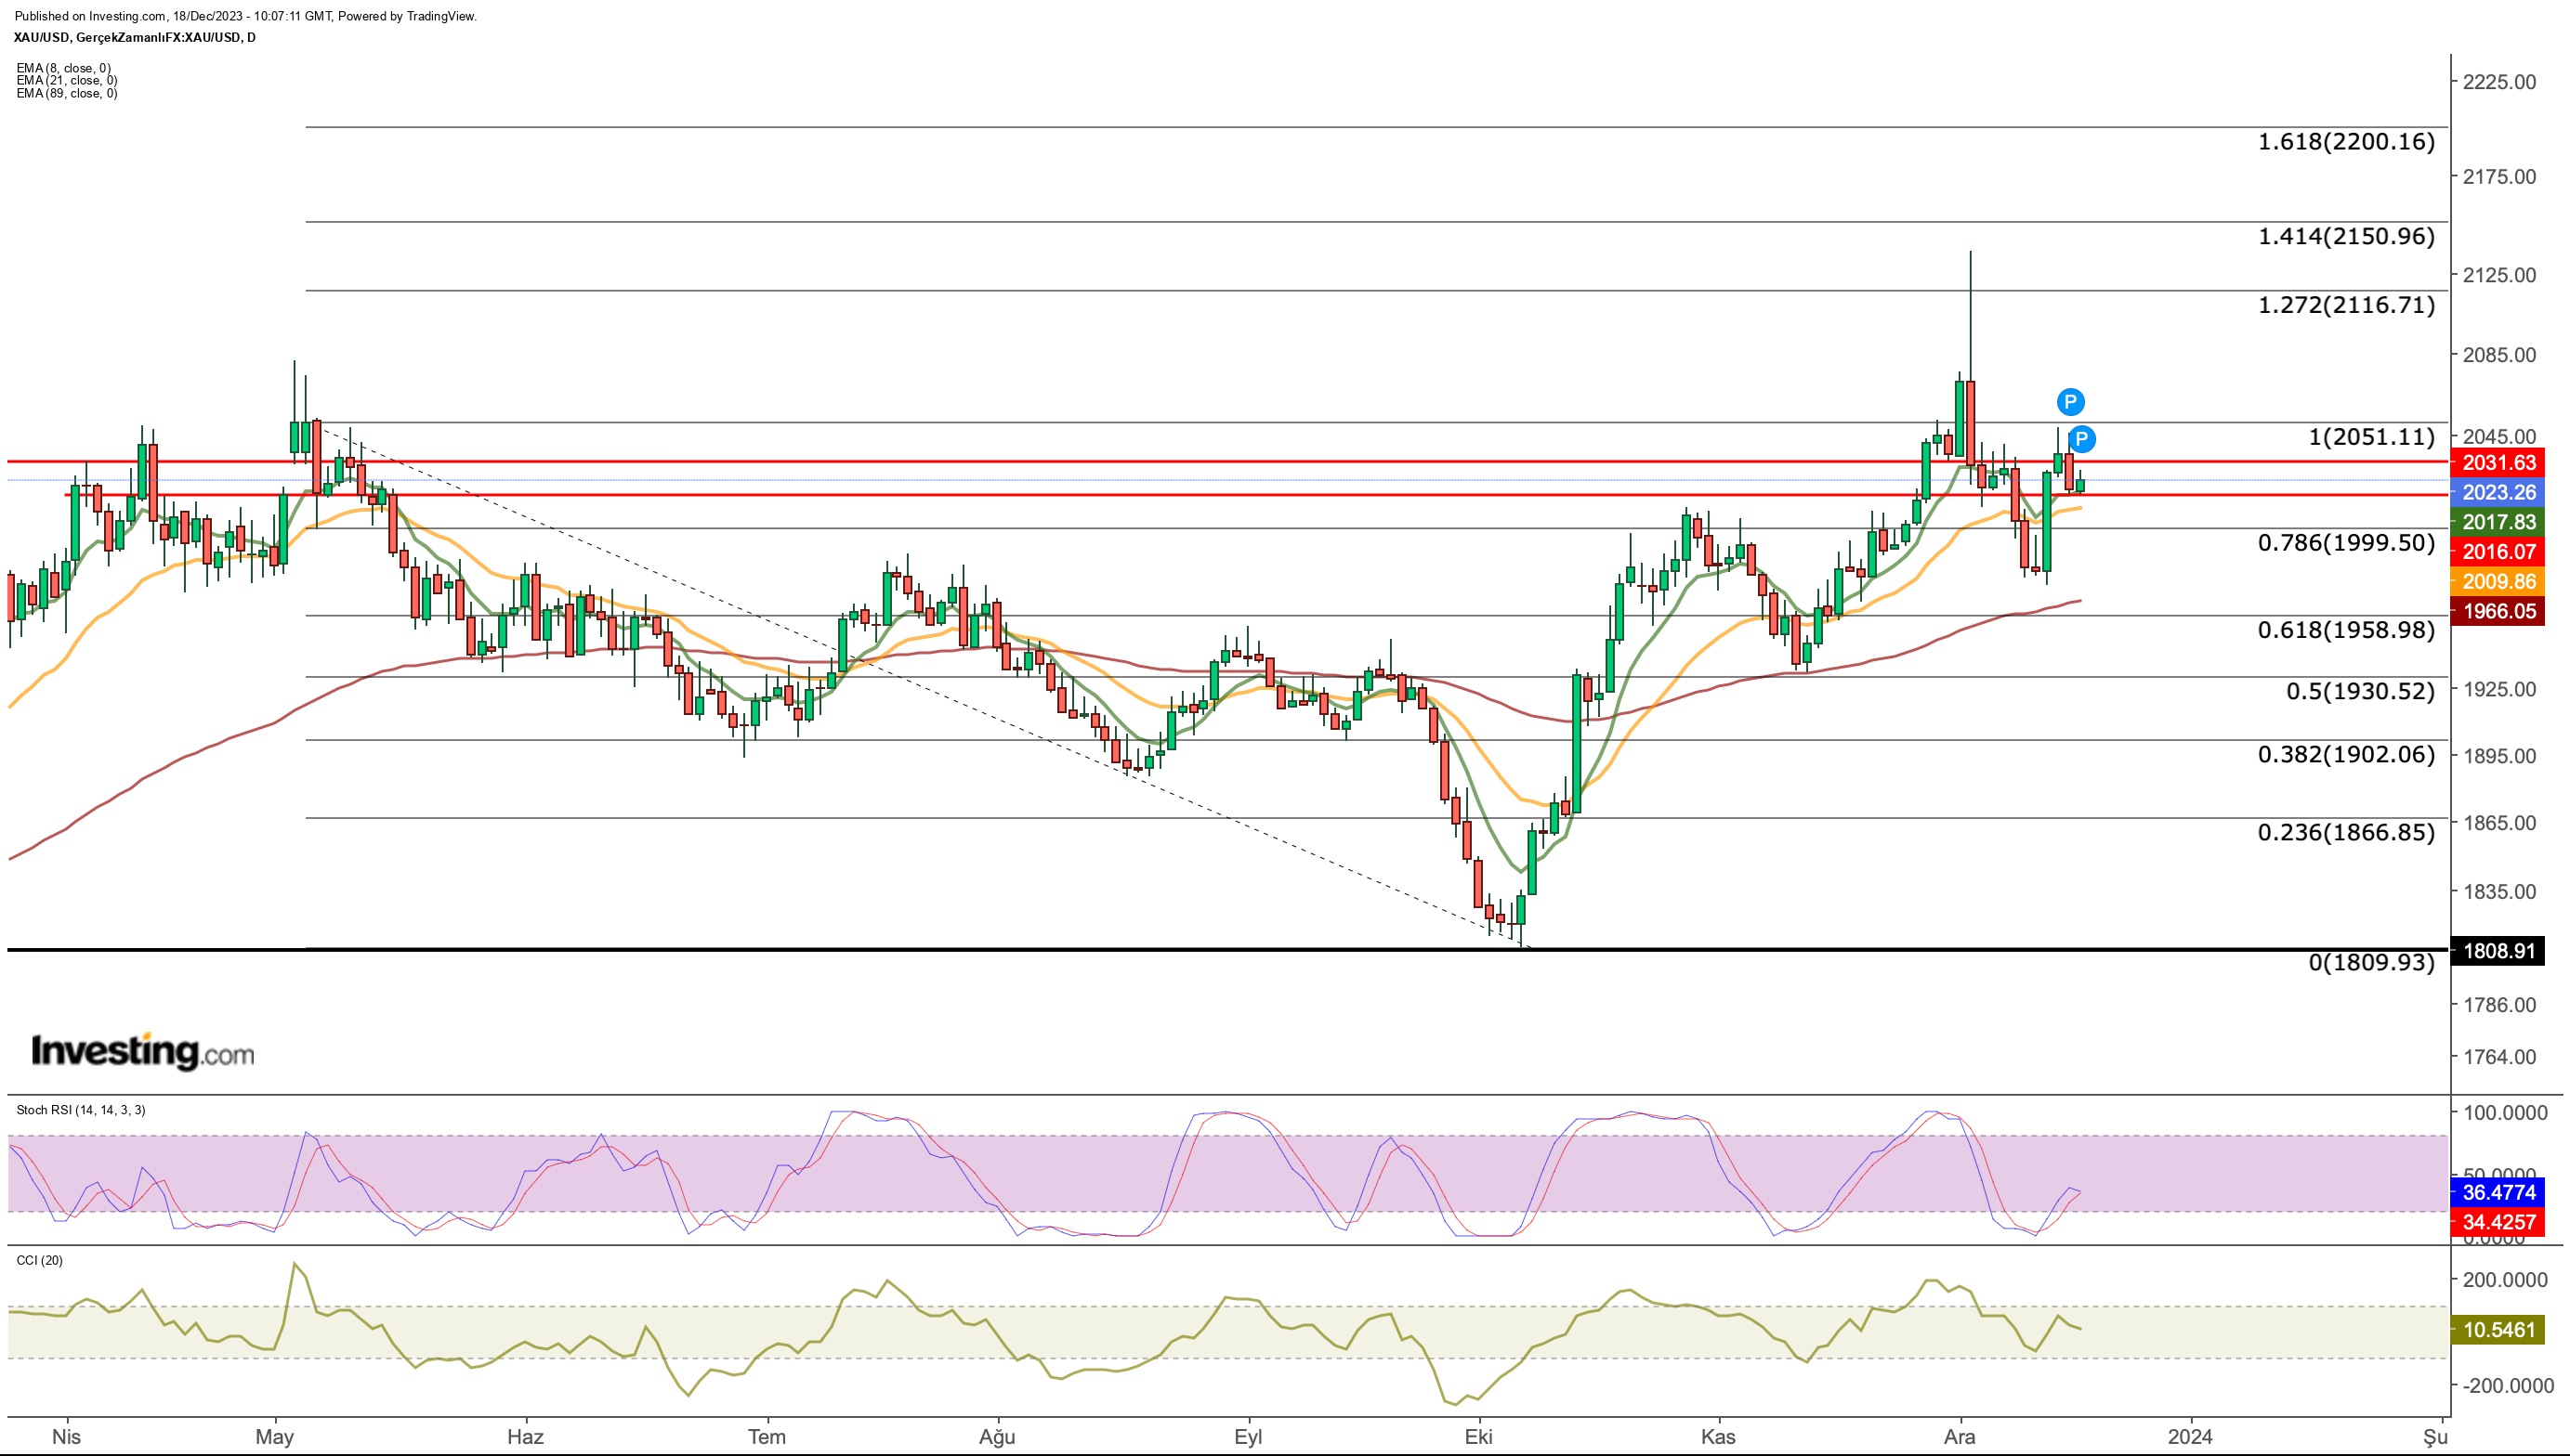Click the 200.0000 CCI axis label
The height and width of the screenshot is (1456, 2570).
(2505, 1280)
